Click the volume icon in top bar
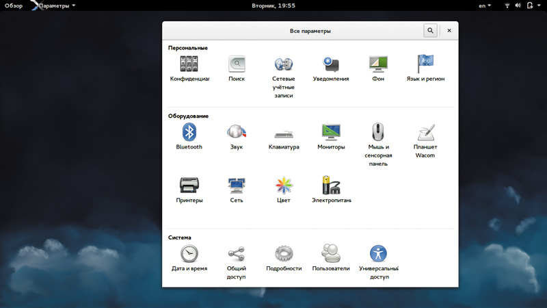This screenshot has height=308, width=547. [518, 5]
